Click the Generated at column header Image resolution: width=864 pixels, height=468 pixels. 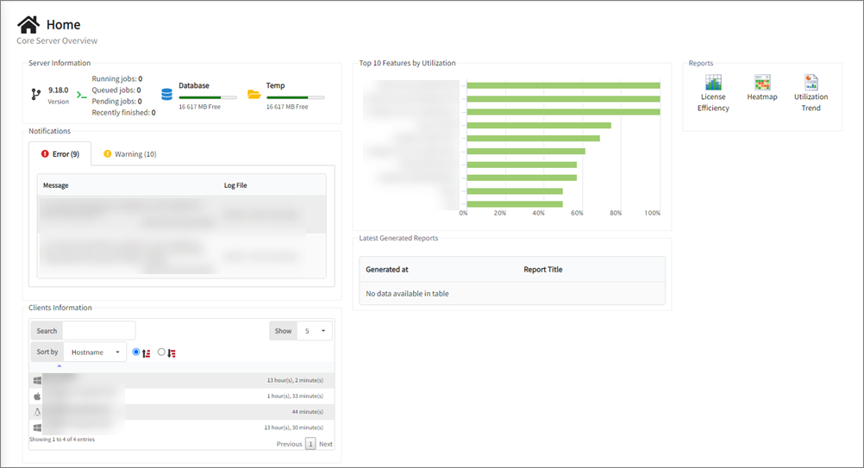point(387,270)
